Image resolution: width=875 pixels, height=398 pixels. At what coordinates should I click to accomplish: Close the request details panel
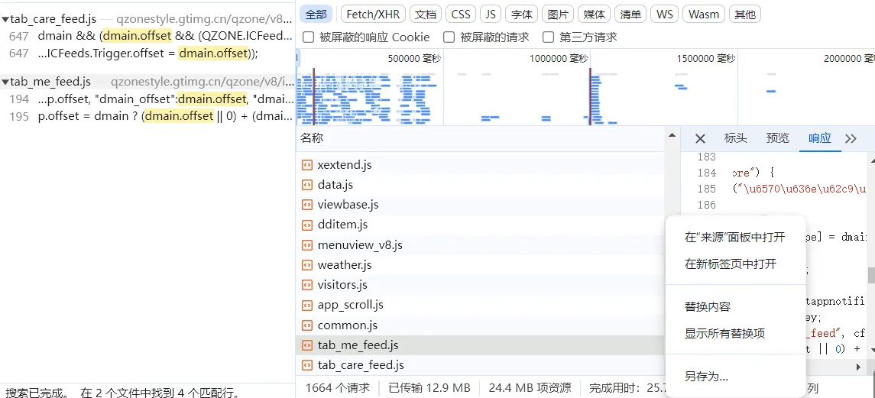(700, 138)
